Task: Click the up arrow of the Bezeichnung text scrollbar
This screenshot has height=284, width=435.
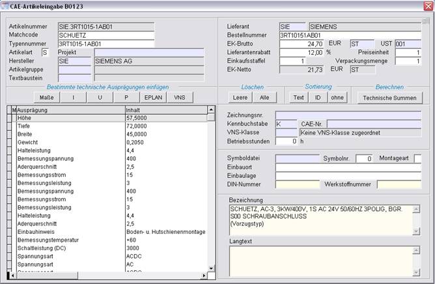Action: tap(417, 208)
